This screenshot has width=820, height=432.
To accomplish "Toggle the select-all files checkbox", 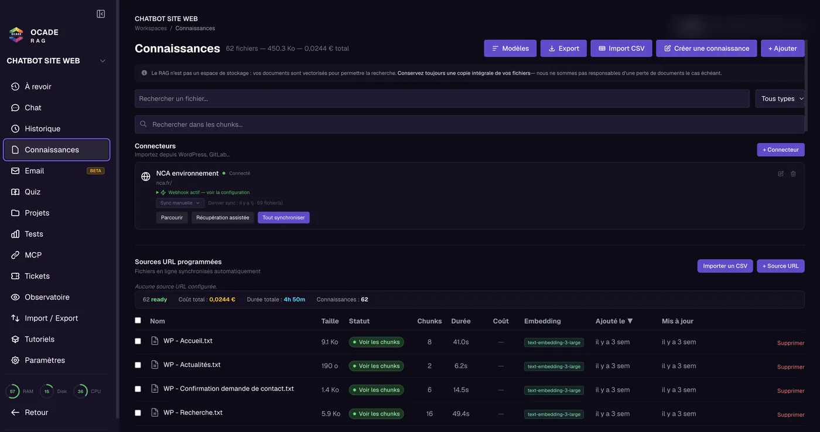I will [138, 321].
